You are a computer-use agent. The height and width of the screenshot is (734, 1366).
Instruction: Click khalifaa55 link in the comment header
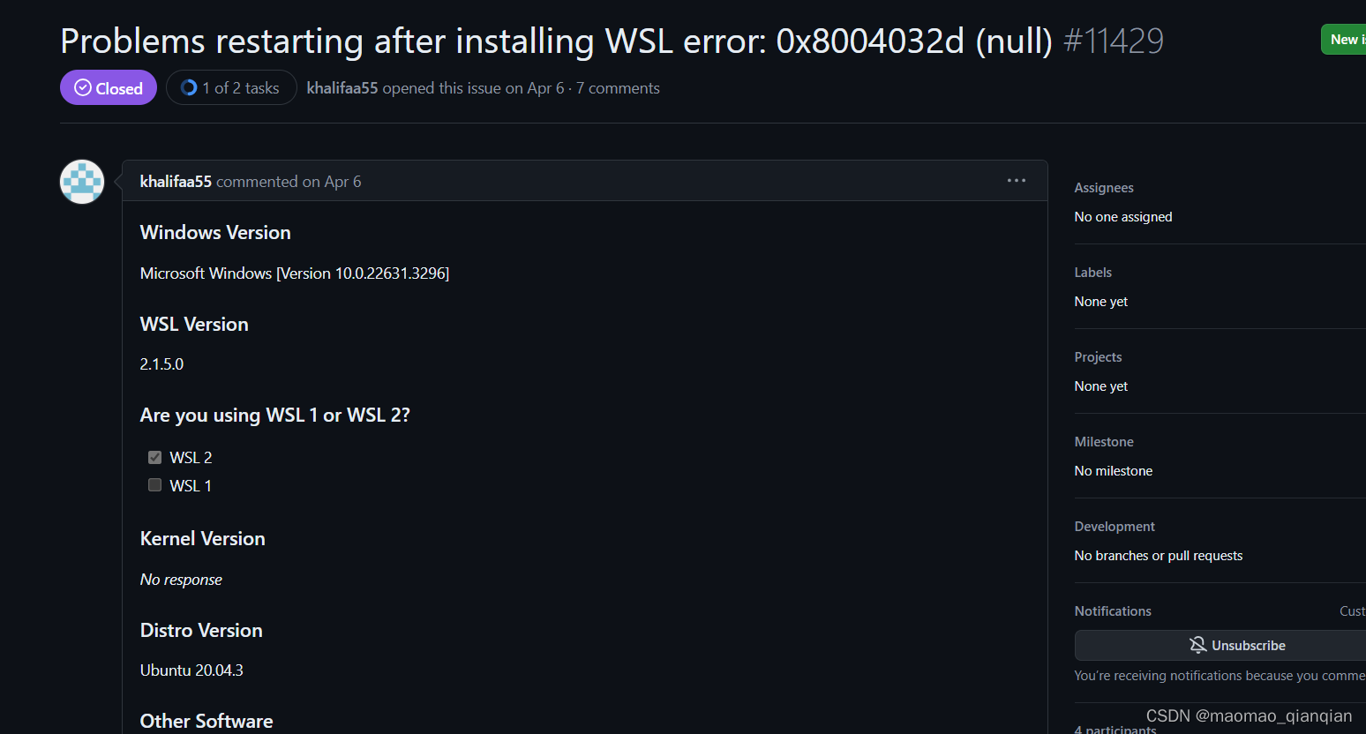pos(175,181)
